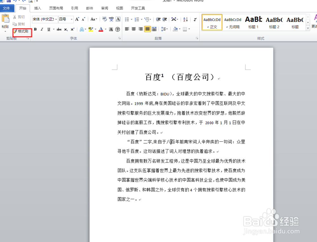Switch to the 插入 (Insert) tab
Viewport: 317px width, 242px height.
38,8
